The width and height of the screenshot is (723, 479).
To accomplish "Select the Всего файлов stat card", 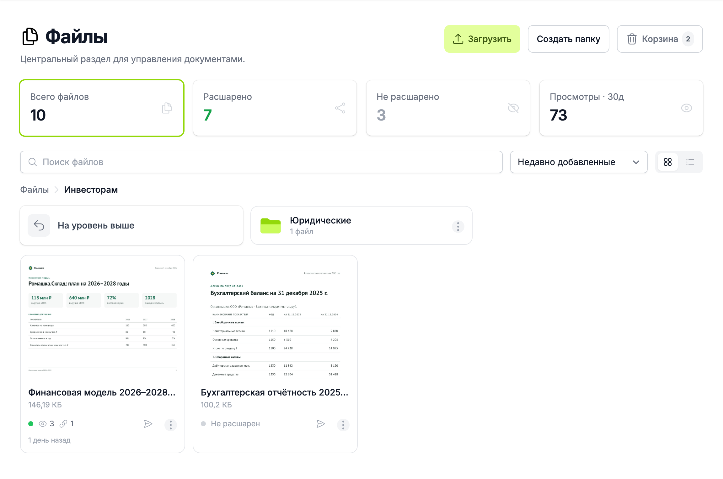I will (102, 108).
